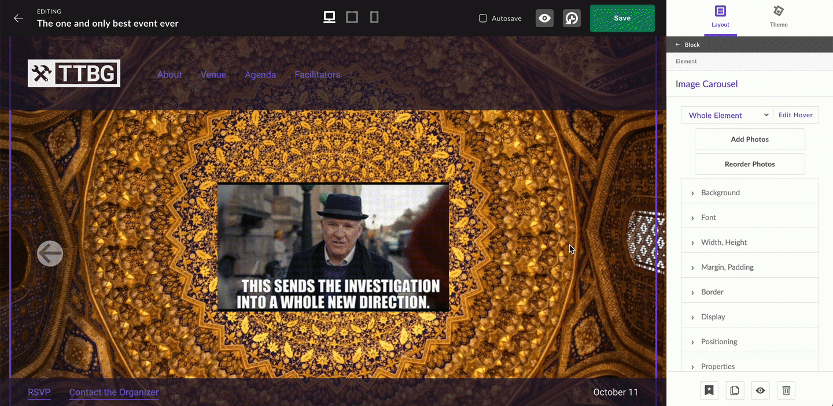Click the October 11 date text

(x=615, y=392)
